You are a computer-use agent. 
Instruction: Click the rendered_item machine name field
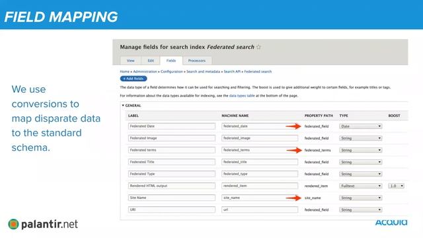(x=260, y=186)
